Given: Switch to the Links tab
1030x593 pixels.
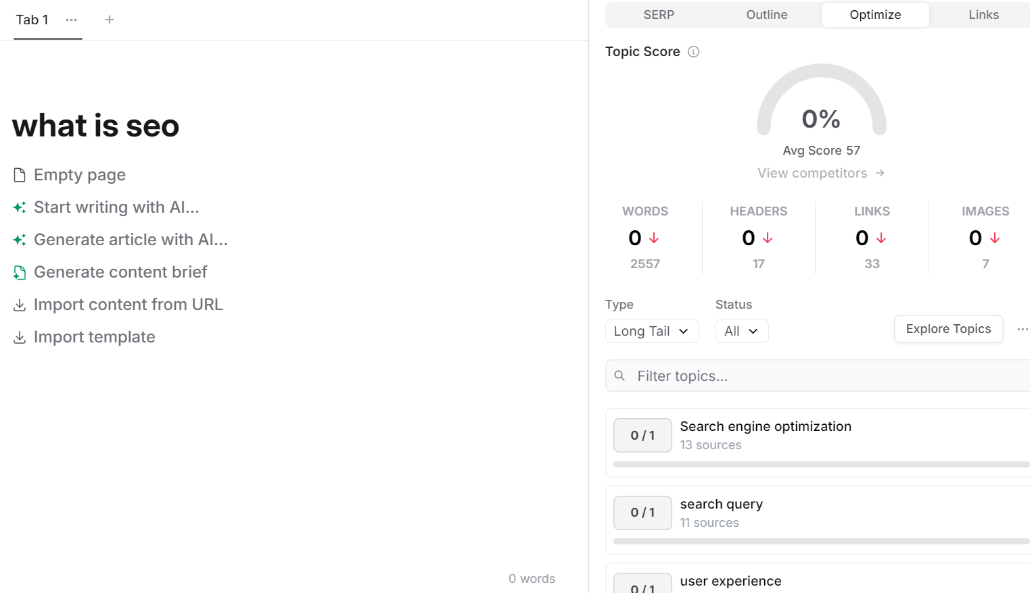Looking at the screenshot, I should [x=983, y=15].
